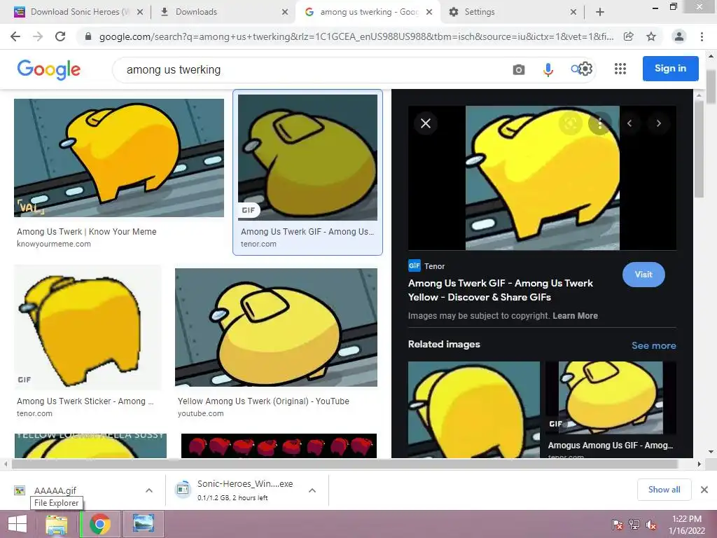Click the address bar URL
The width and height of the screenshot is (717, 538).
click(x=356, y=36)
